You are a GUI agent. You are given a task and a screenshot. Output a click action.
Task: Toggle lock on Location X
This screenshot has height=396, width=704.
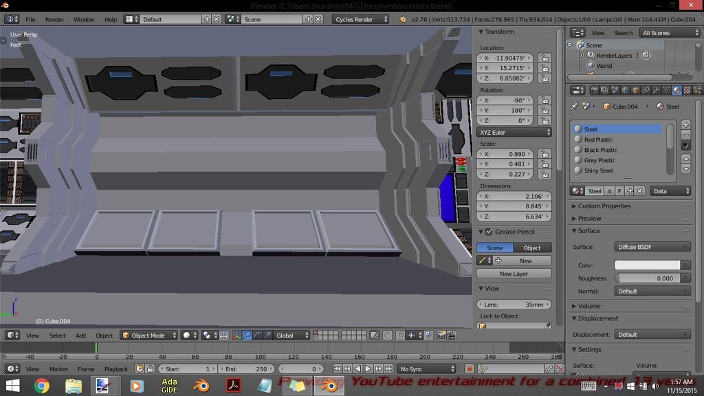[544, 58]
